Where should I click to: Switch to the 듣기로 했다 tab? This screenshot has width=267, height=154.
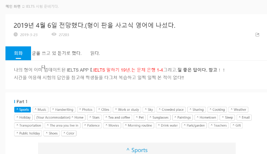pyautogui.click(x=69, y=53)
